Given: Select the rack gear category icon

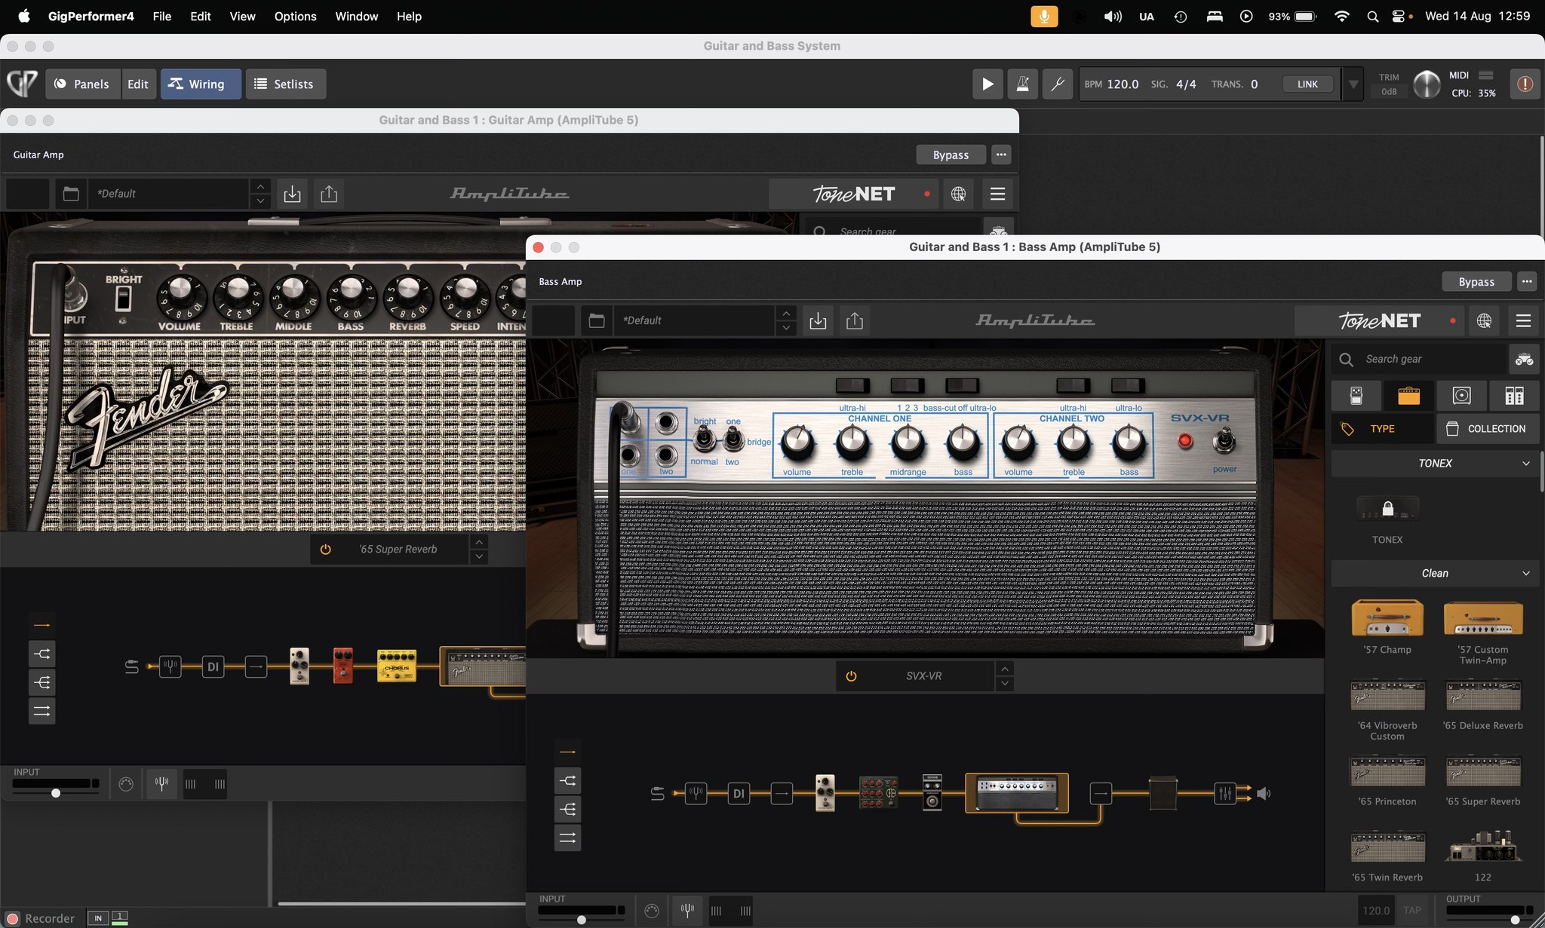Looking at the screenshot, I should [1514, 395].
